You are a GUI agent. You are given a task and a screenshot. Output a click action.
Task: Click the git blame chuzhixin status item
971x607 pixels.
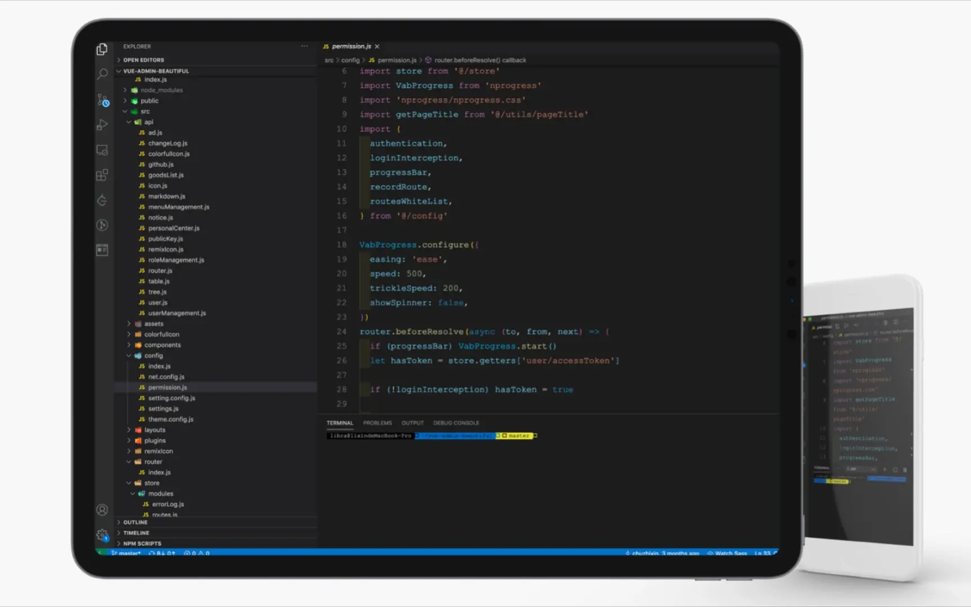pyautogui.click(x=662, y=553)
